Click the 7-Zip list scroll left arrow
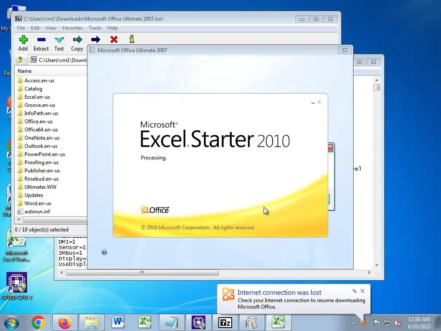The image size is (441, 331). click(19, 219)
